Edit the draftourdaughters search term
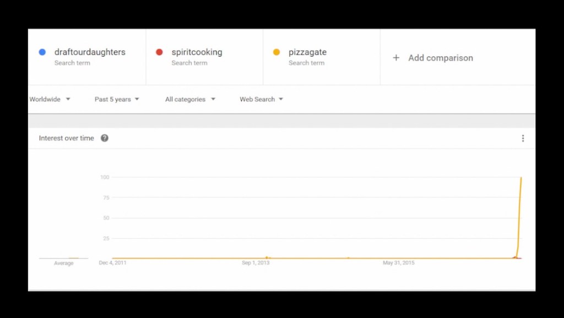The height and width of the screenshot is (318, 564). pyautogui.click(x=90, y=52)
